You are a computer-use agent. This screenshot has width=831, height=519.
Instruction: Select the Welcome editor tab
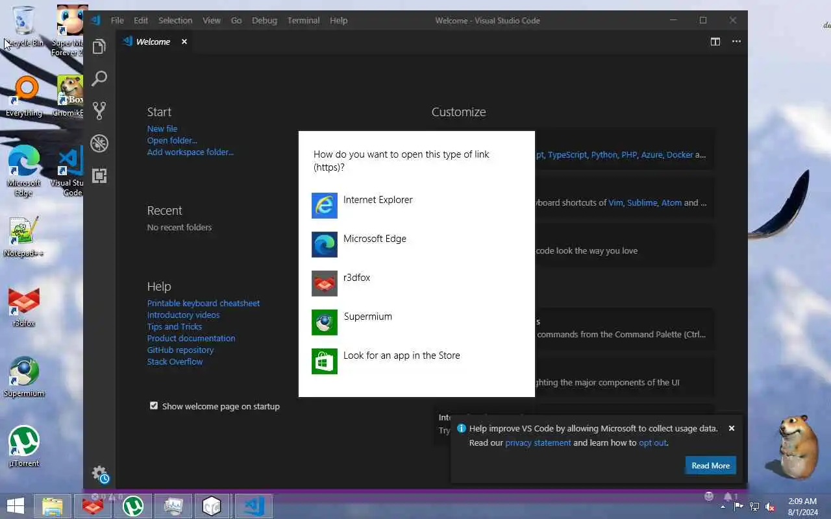click(x=153, y=42)
